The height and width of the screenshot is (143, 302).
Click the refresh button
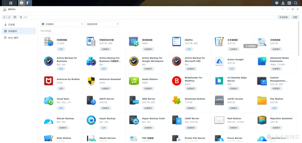tap(15, 17)
